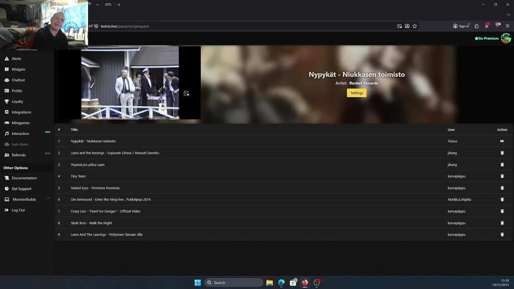Click the playing video thumbnail
The image size is (514, 289).
pyautogui.click(x=130, y=83)
